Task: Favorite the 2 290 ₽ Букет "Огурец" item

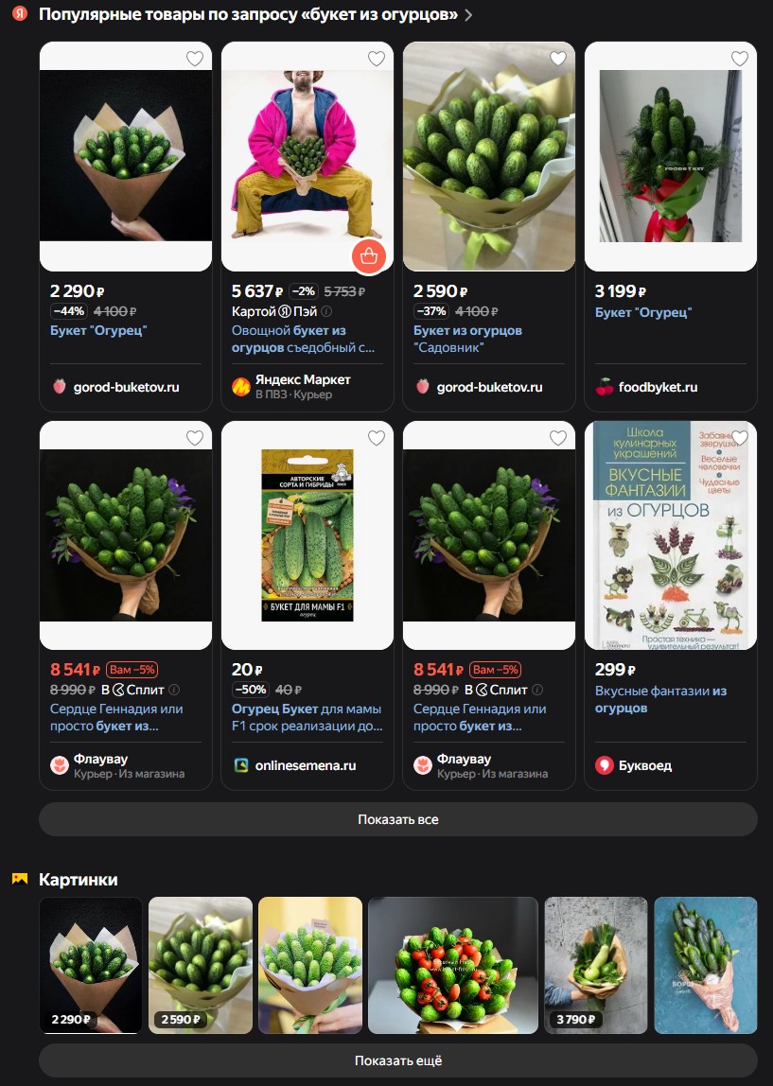Action: (x=195, y=59)
